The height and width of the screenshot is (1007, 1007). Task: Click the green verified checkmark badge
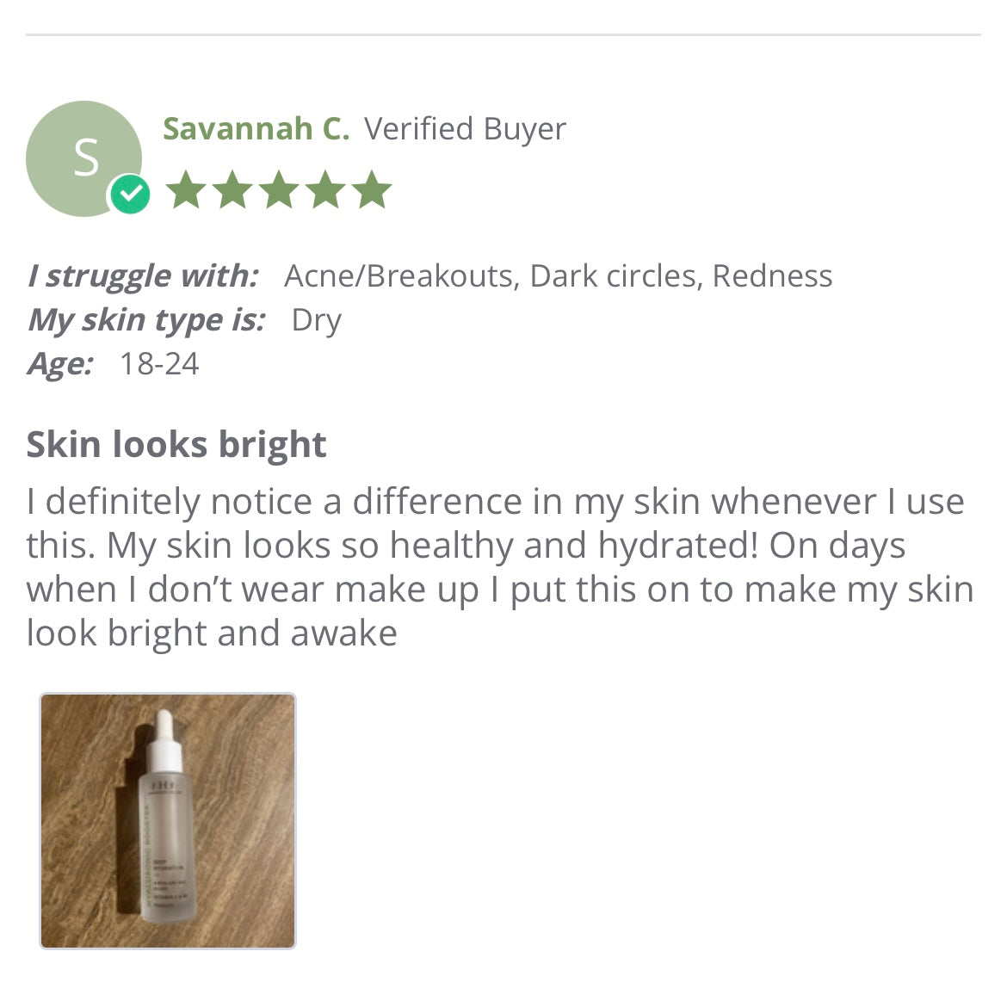(130, 195)
